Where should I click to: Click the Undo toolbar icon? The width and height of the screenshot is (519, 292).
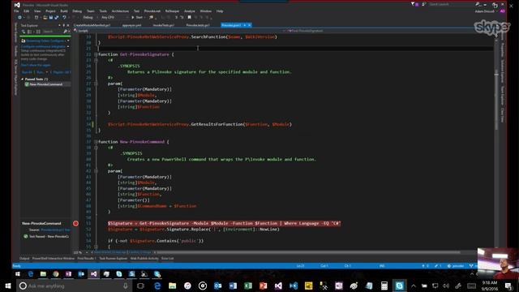[x=64, y=17]
